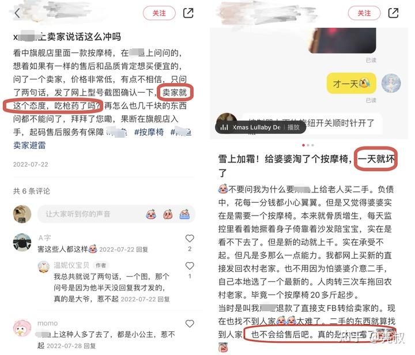This screenshot has height=355, width=415.
Task: Open the #按摩椅 hashtag link
Action: coord(149,132)
